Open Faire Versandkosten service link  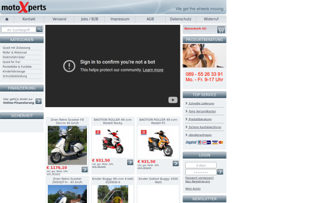coord(202,111)
